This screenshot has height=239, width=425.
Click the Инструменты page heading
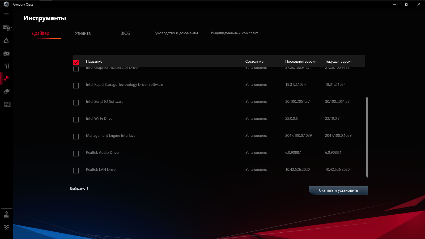click(x=45, y=18)
